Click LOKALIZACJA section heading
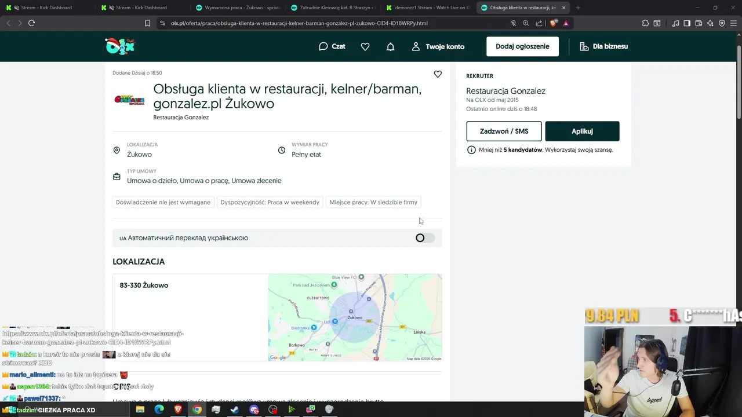 coord(139,262)
